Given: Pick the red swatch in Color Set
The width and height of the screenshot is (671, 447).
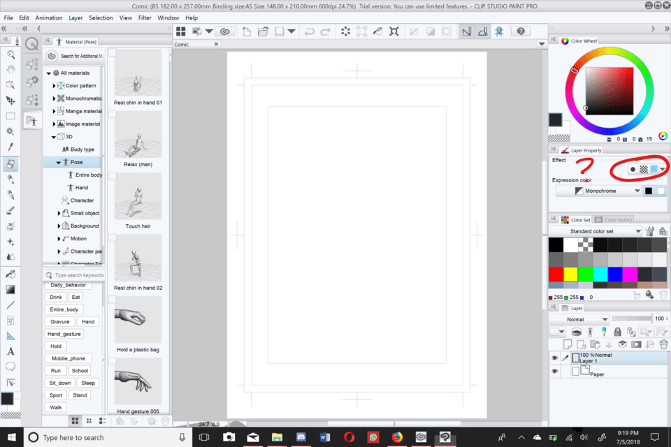Looking at the screenshot, I should click(x=556, y=274).
